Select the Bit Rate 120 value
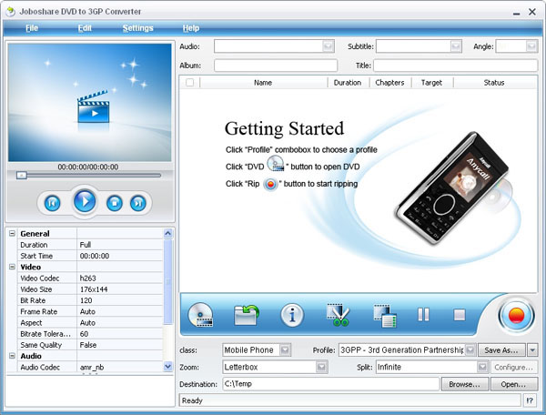The width and height of the screenshot is (546, 415). [x=120, y=300]
